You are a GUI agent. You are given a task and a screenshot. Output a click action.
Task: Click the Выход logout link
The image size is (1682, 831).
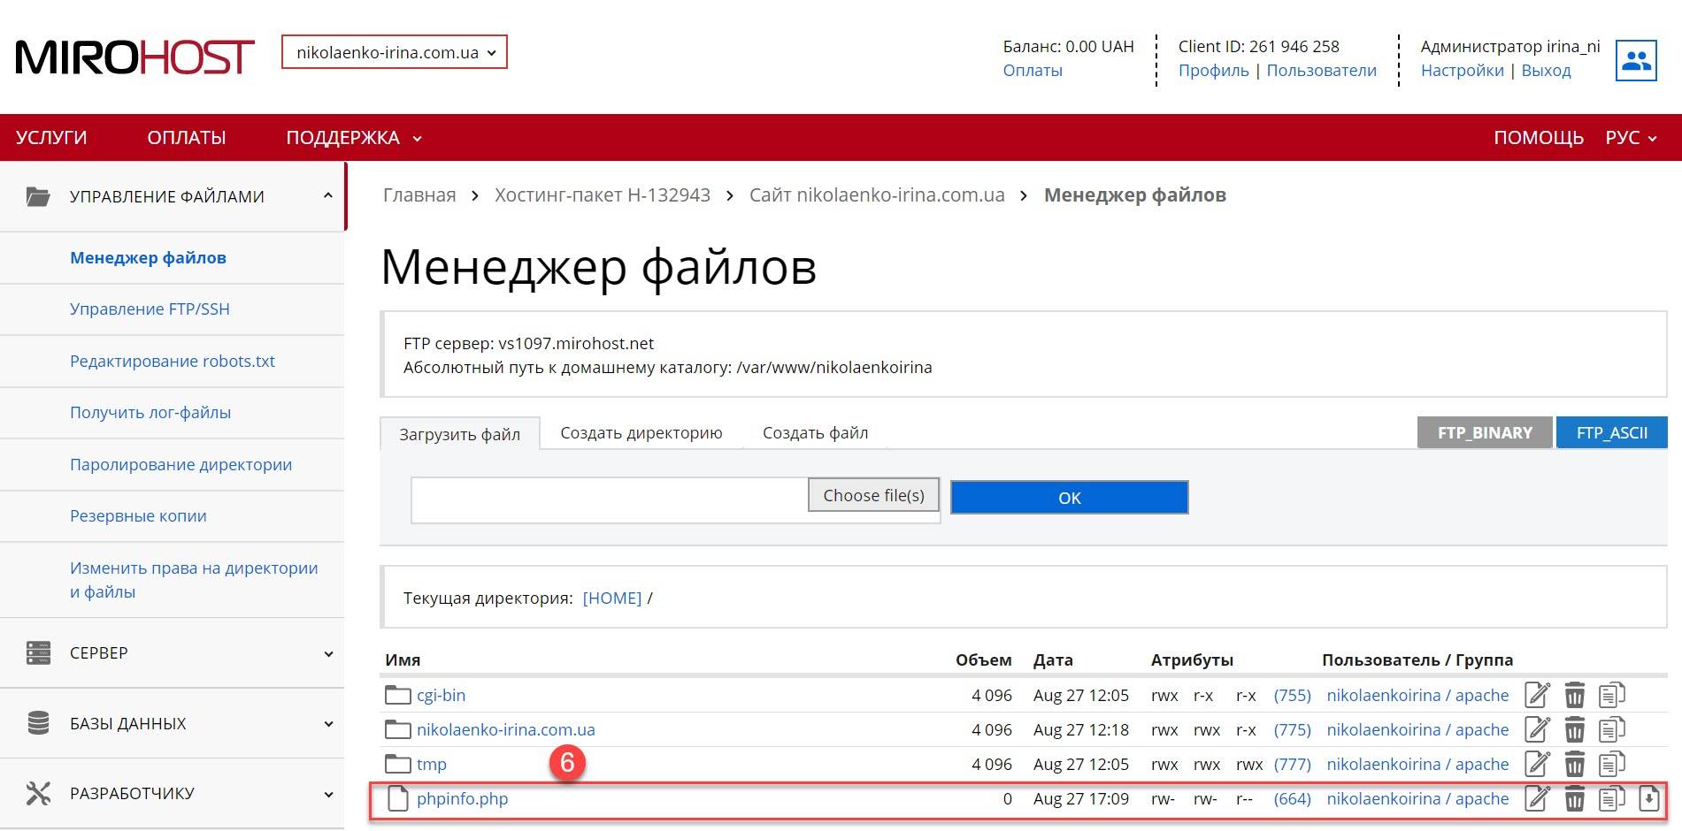[x=1546, y=71]
